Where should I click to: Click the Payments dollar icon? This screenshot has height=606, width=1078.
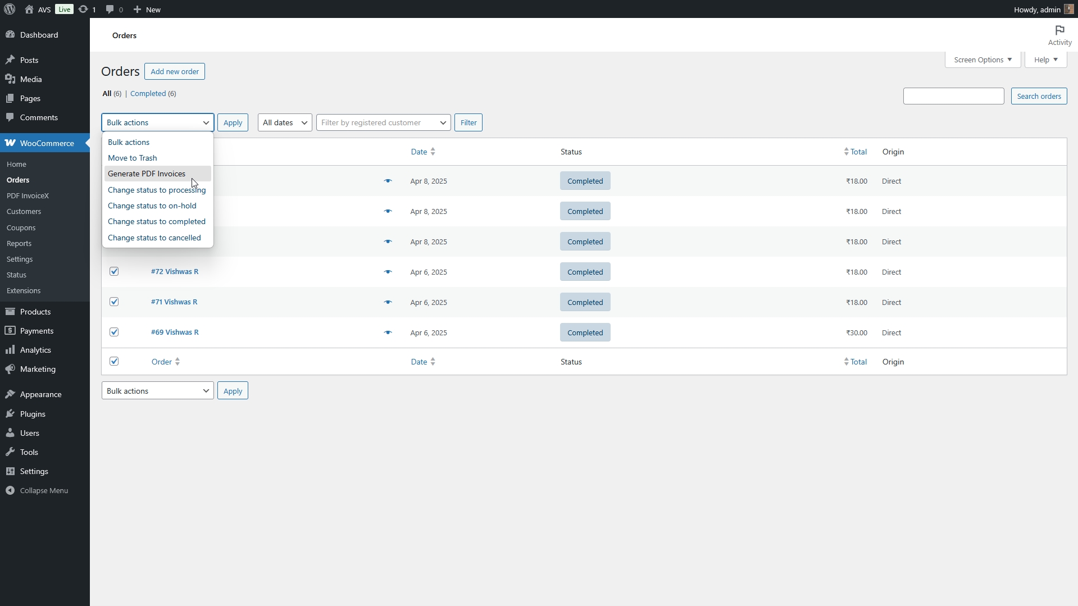click(x=10, y=331)
